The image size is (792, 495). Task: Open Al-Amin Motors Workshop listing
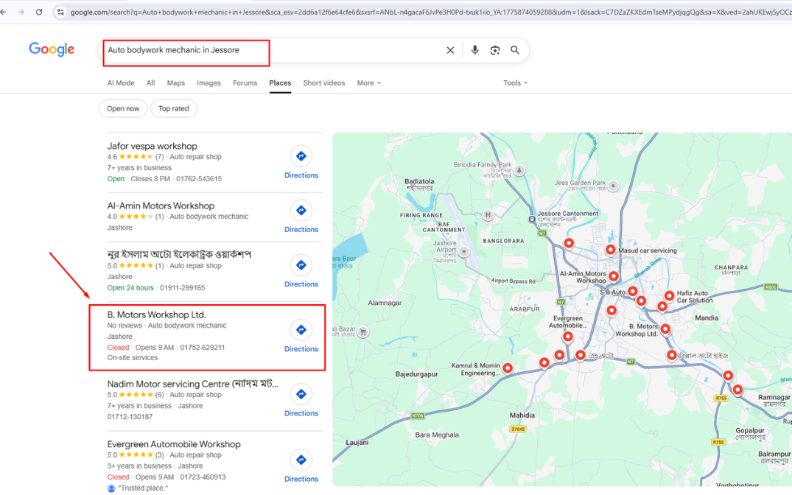tap(161, 206)
